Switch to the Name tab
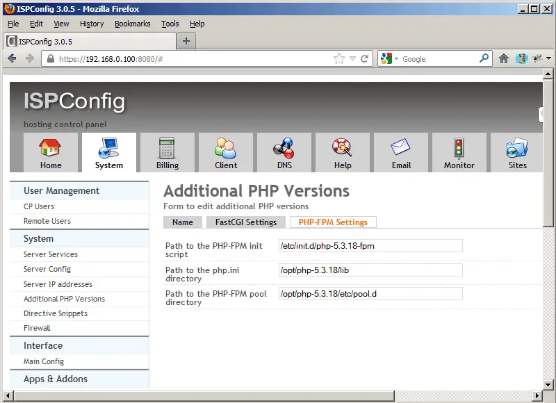Viewport: 556px width, 403px height. (183, 222)
